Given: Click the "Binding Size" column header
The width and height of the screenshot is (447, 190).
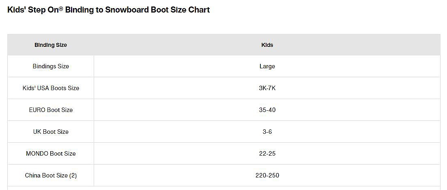Looking at the screenshot, I should coord(51,45).
